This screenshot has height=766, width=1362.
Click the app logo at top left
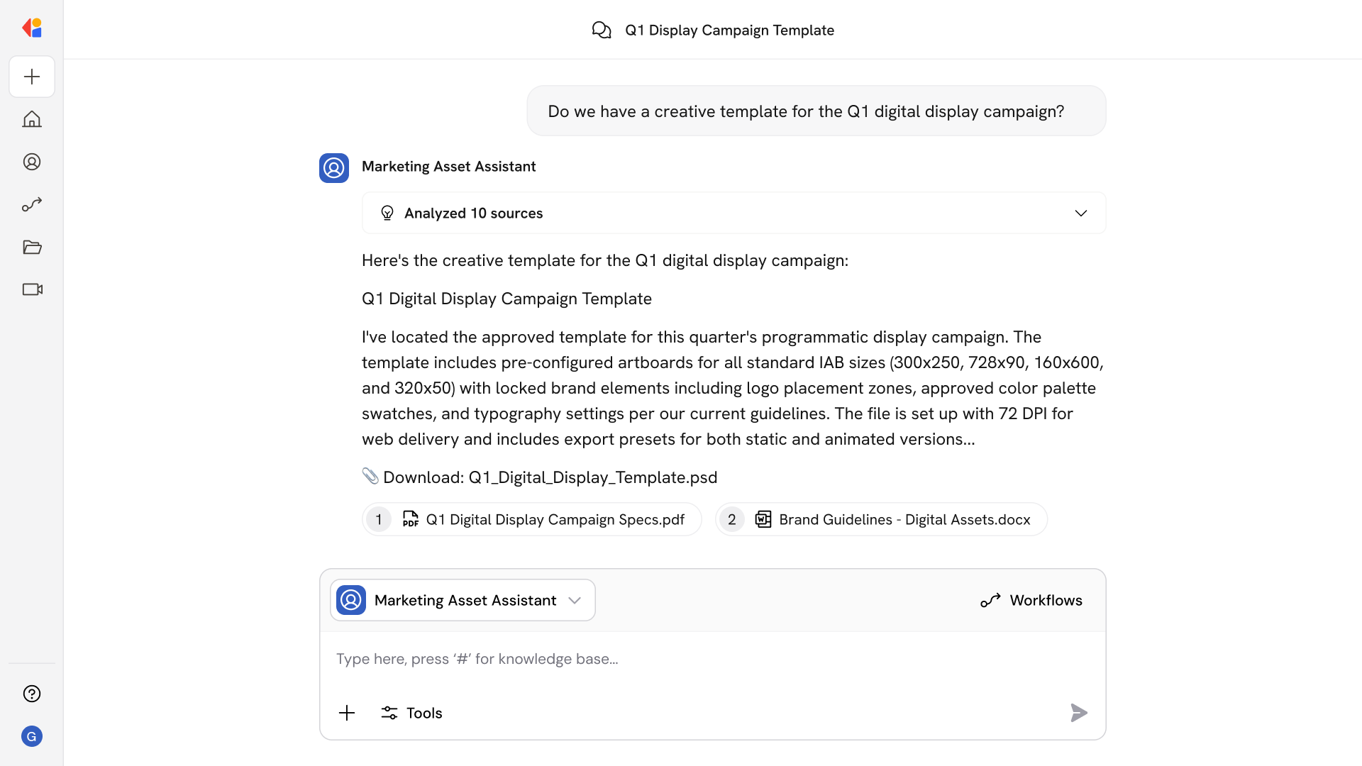[x=32, y=28]
